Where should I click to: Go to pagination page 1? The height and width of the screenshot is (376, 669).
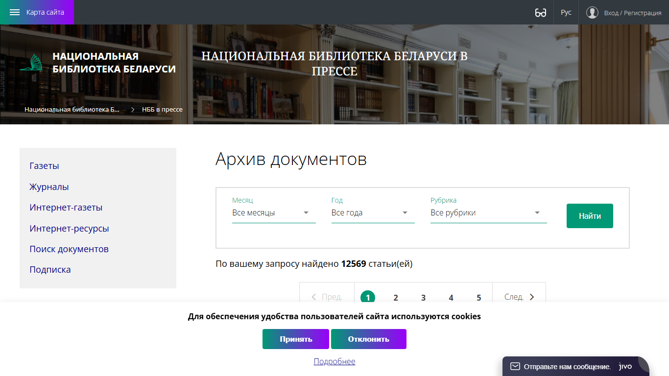coord(368,297)
